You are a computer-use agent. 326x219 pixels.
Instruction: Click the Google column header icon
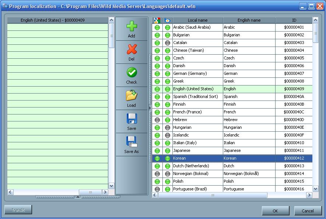pos(157,21)
